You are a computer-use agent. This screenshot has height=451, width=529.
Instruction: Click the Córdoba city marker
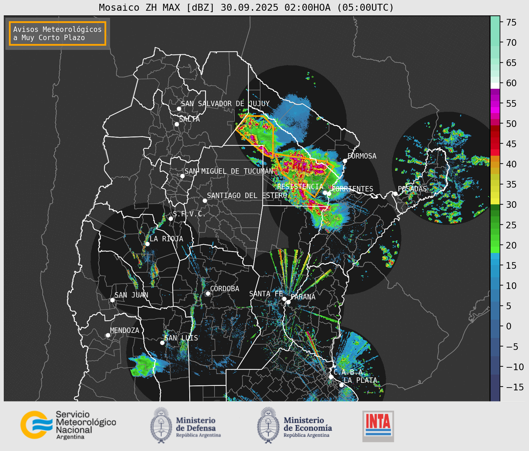[x=208, y=293]
